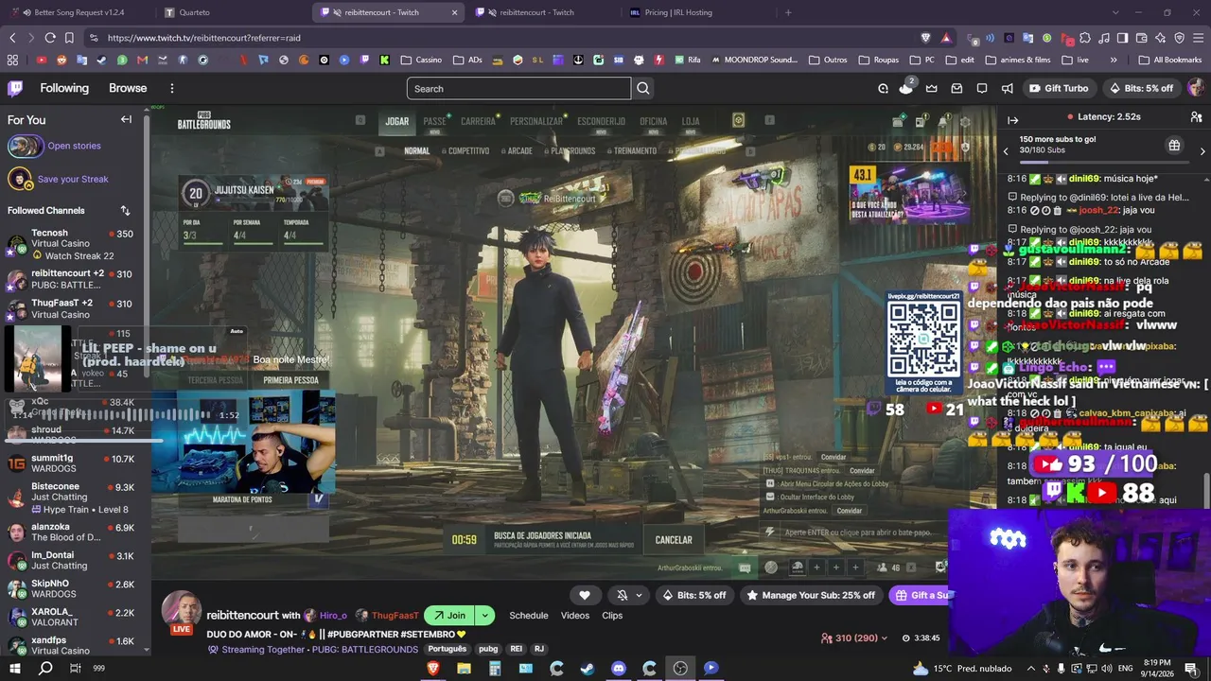Open OBS Studio from the taskbar
The width and height of the screenshot is (1211, 681).
point(680,669)
